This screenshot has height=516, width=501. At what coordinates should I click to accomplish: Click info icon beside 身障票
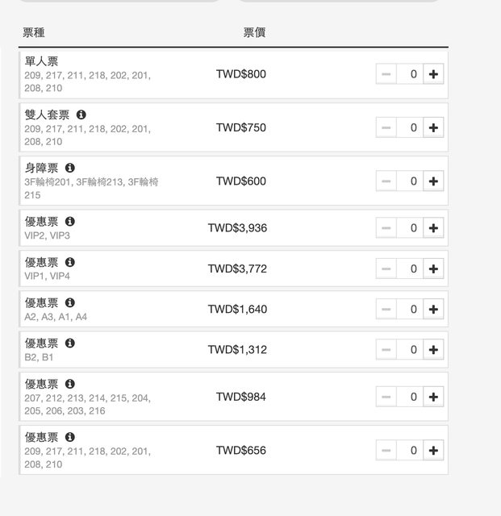click(70, 169)
